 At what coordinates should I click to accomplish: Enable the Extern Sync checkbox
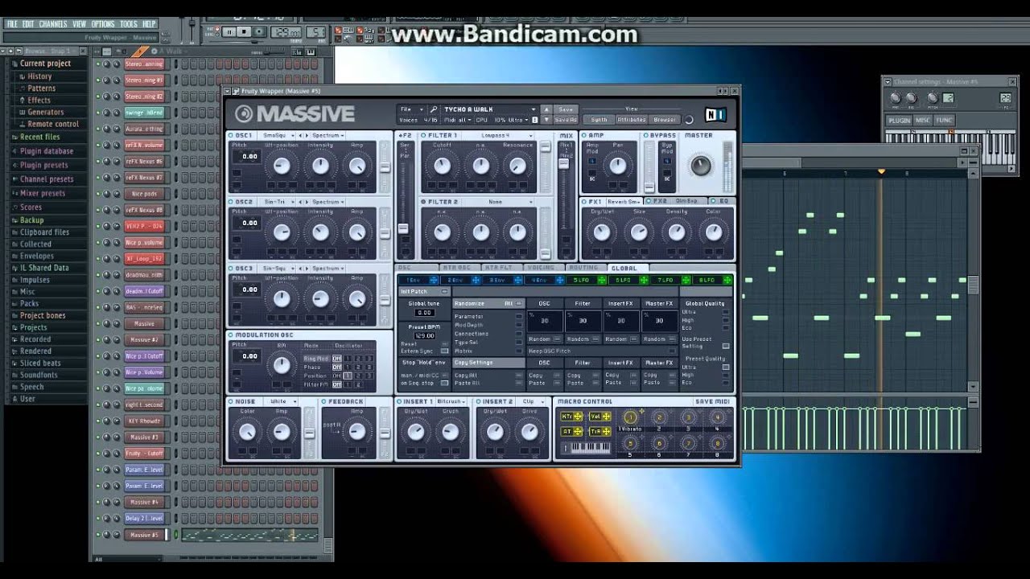[x=443, y=351]
